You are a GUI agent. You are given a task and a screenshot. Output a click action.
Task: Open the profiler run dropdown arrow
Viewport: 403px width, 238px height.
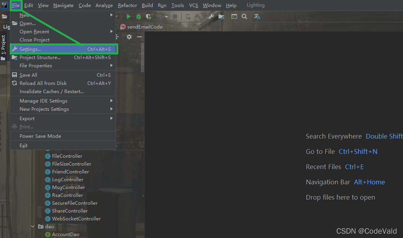click(x=166, y=17)
